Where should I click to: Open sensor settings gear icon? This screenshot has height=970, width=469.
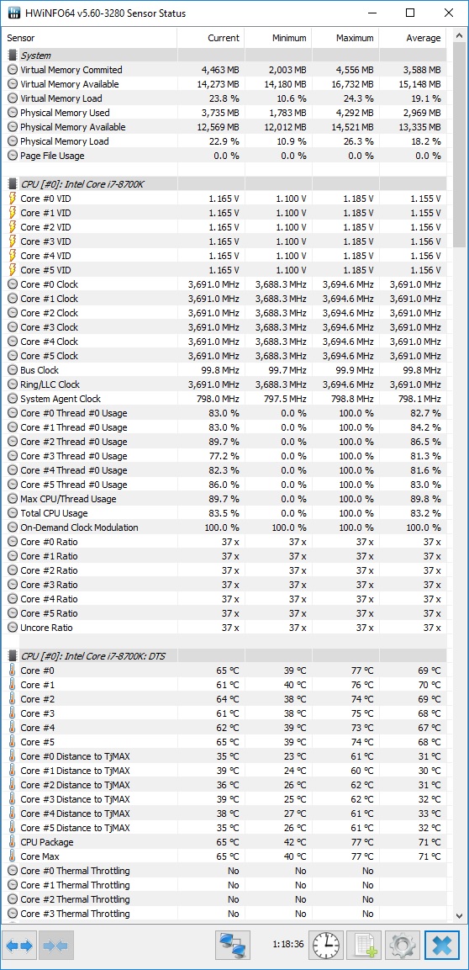403,946
